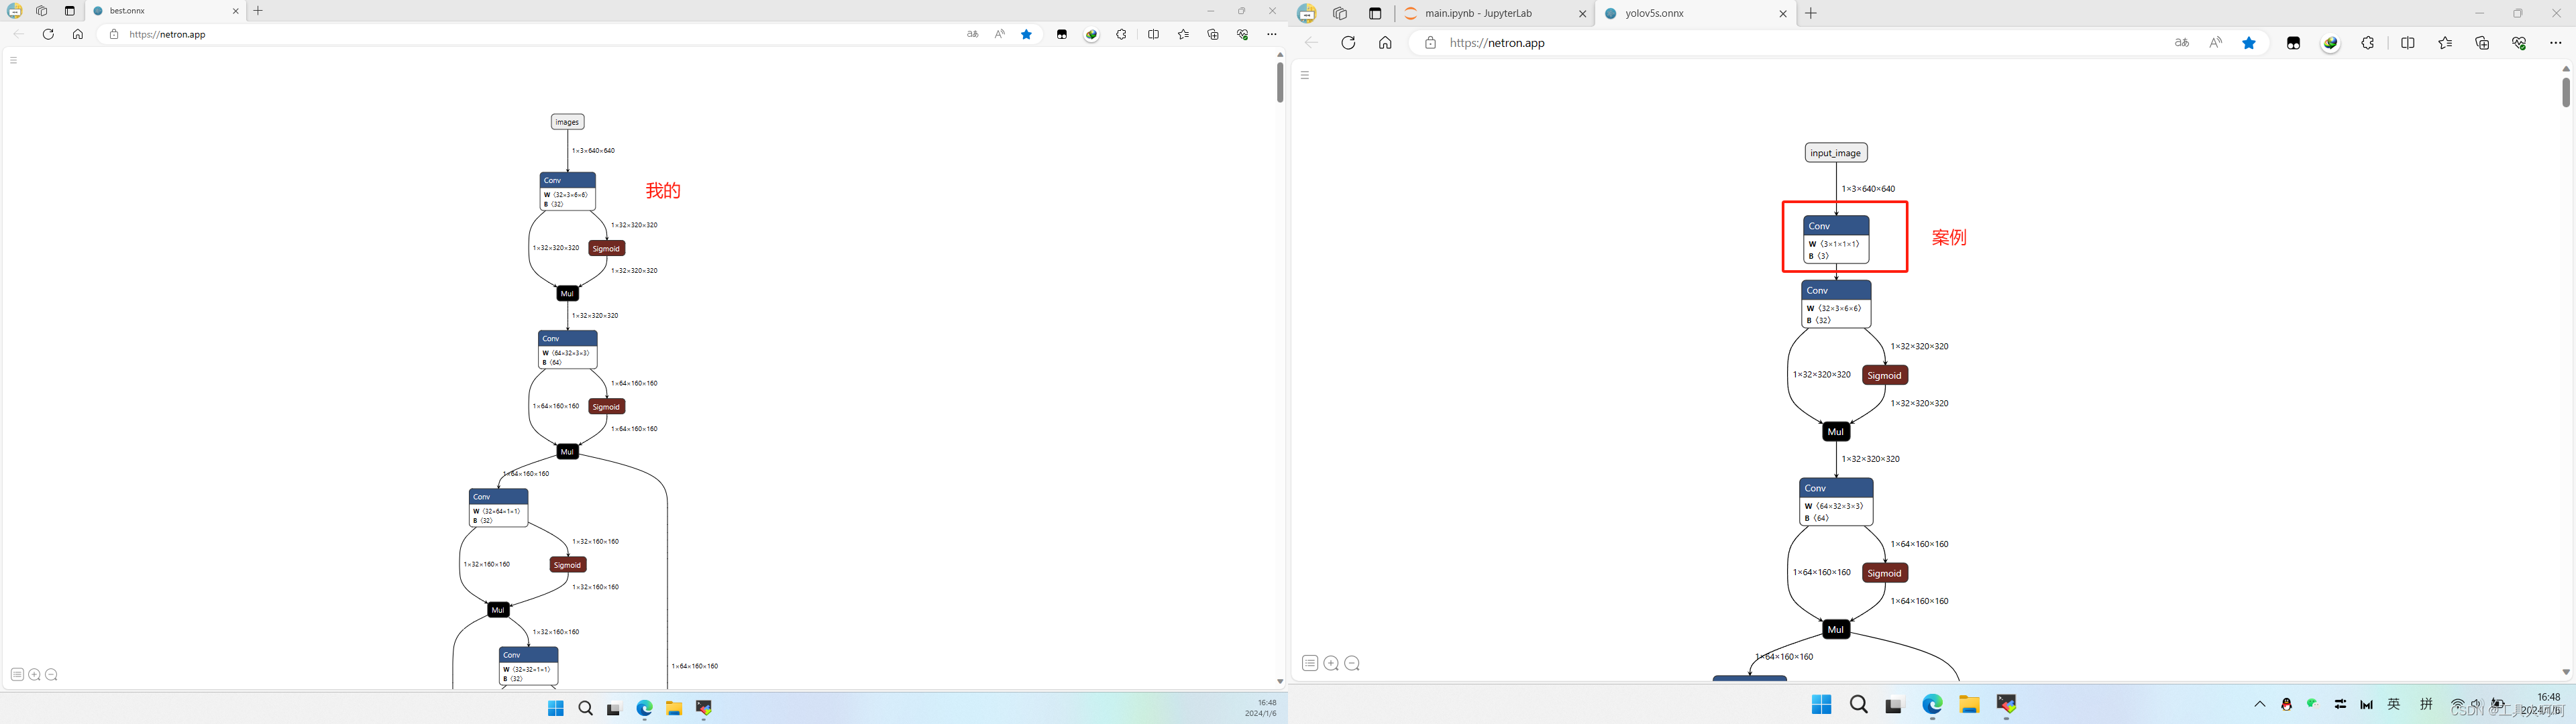Select the yolov5s.onnx tab
This screenshot has height=724, width=2576.
click(x=1695, y=14)
